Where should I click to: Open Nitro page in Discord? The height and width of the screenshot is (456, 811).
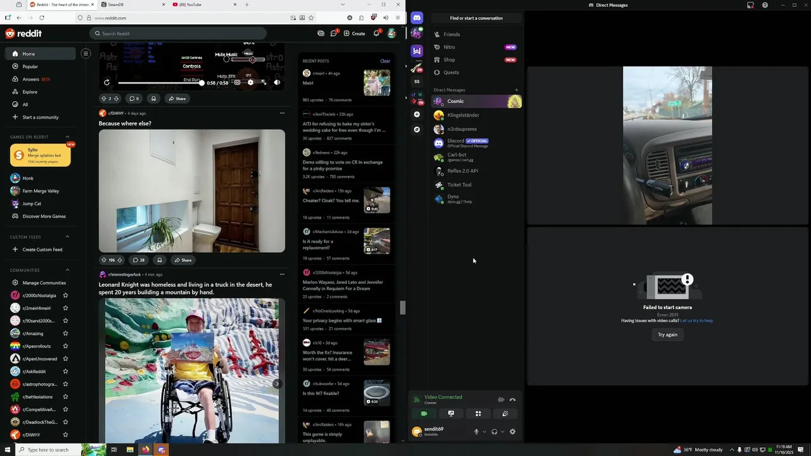[x=477, y=47]
